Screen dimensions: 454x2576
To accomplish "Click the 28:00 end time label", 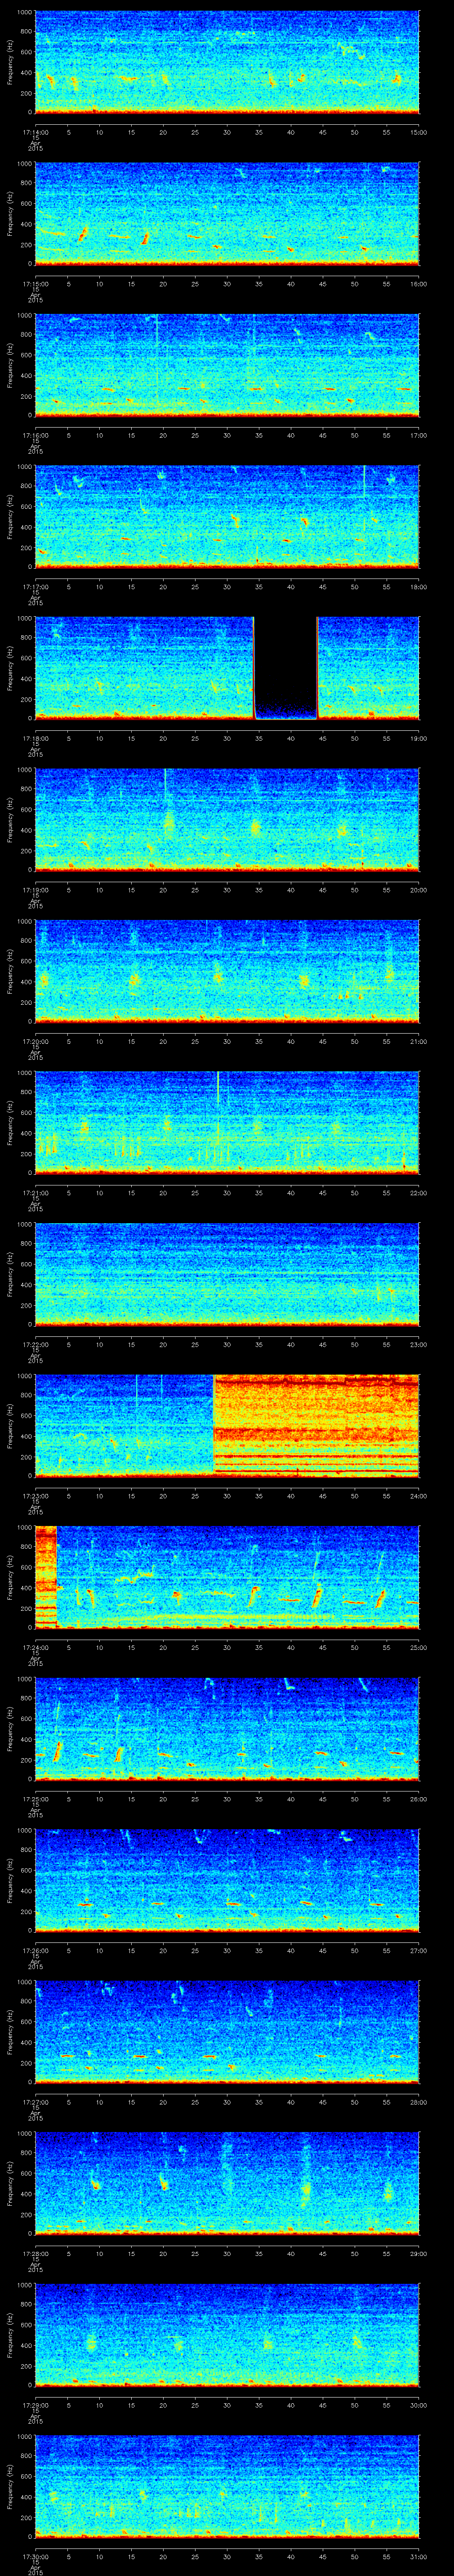I will tap(418, 2101).
